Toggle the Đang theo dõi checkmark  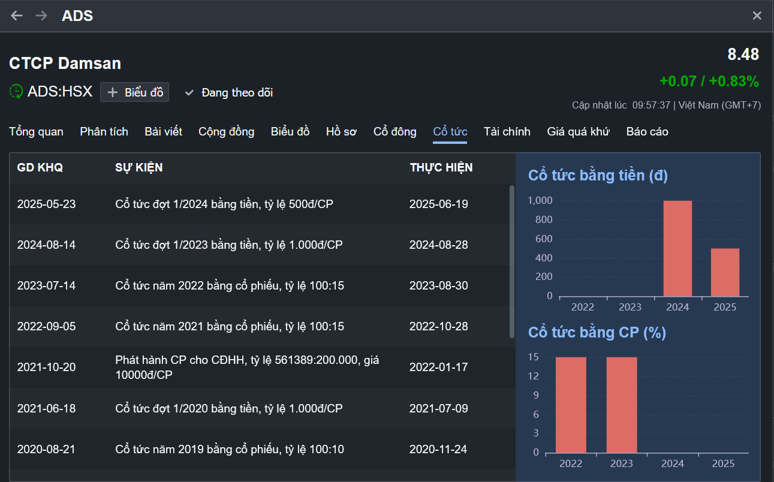pyautogui.click(x=189, y=93)
